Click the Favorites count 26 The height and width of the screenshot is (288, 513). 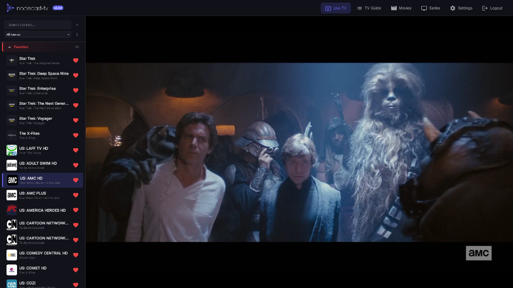click(x=77, y=47)
